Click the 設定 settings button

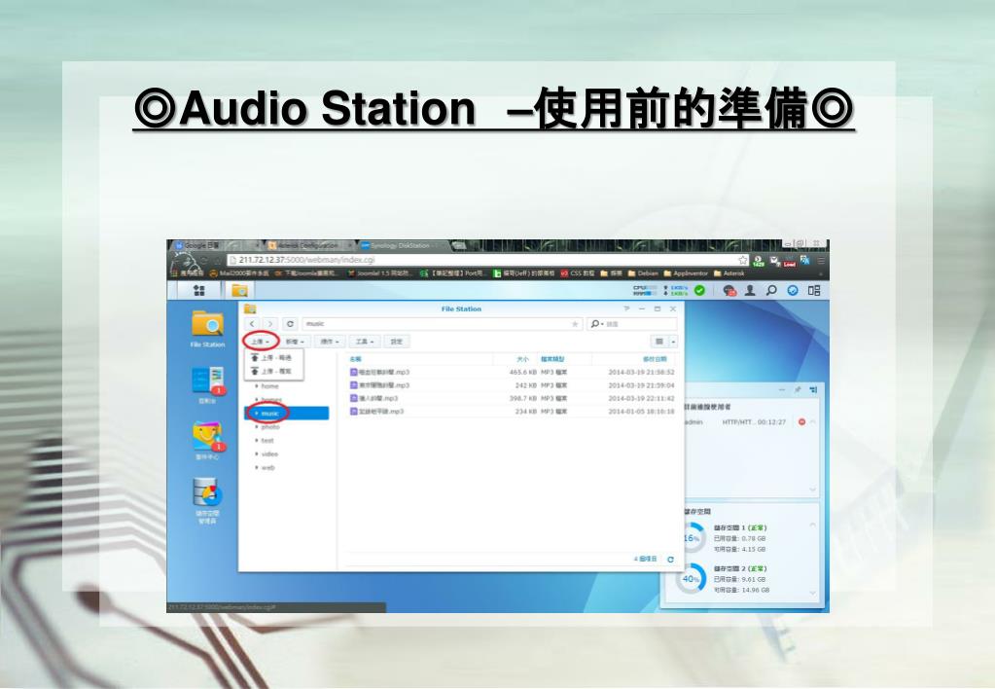[397, 342]
